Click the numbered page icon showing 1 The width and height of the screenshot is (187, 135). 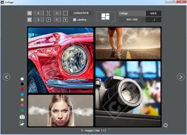click(65, 20)
